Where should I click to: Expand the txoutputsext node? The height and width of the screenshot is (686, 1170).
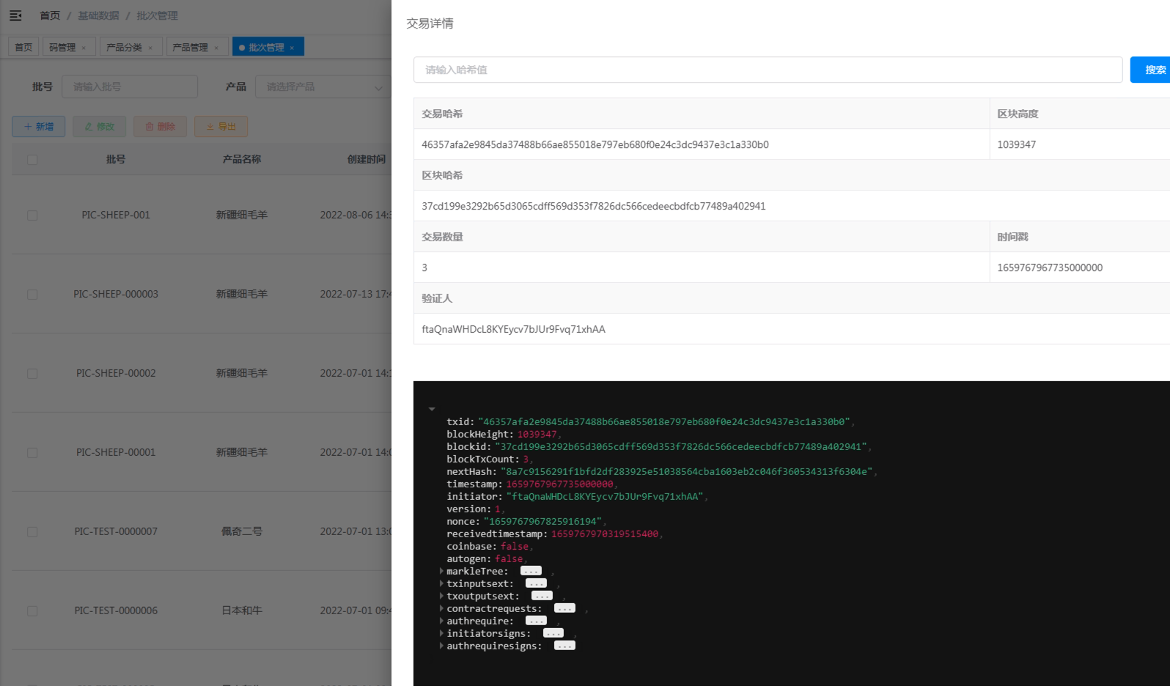click(441, 596)
